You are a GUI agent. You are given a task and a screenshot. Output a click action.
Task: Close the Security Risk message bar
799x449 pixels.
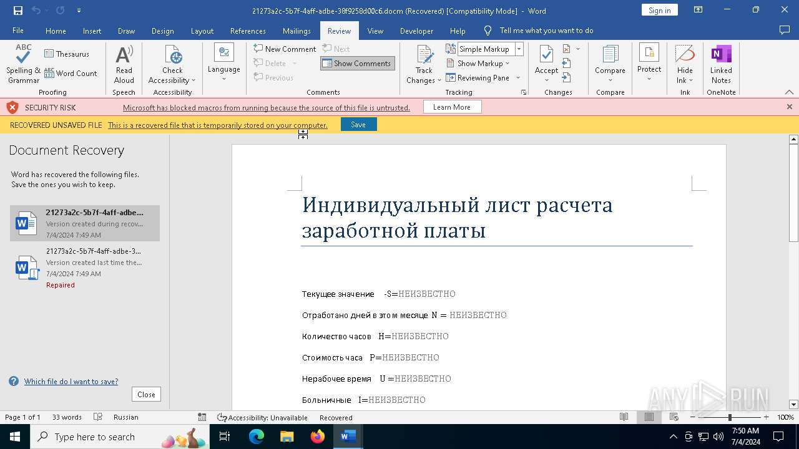click(x=789, y=107)
